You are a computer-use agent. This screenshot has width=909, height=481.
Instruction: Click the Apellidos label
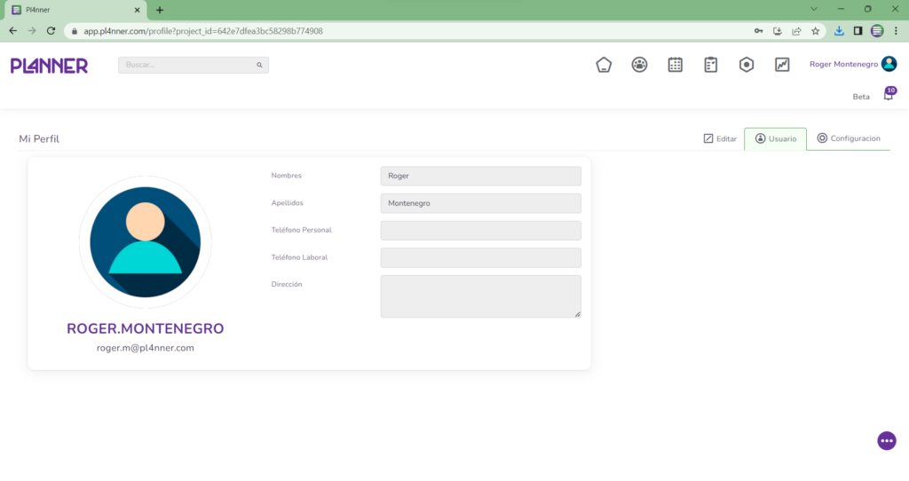point(287,203)
